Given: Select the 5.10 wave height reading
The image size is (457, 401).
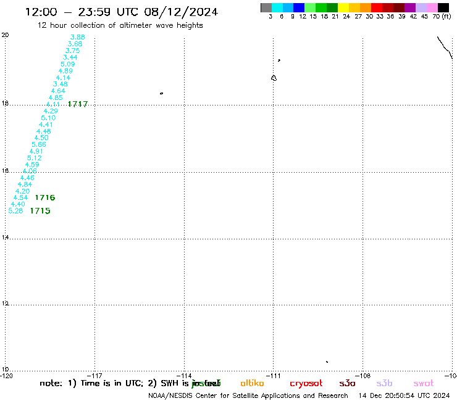Looking at the screenshot, I should click(48, 118).
